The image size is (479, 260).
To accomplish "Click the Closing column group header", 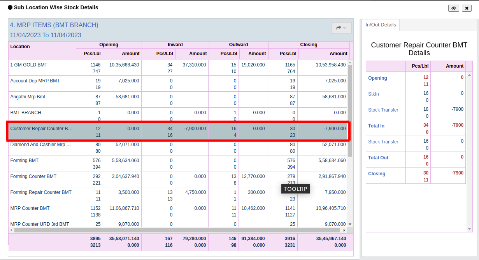I will pyautogui.click(x=309, y=45).
